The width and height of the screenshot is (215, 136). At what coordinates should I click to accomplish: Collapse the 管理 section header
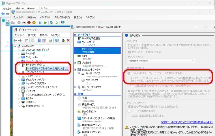pyautogui.click(x=75, y=94)
